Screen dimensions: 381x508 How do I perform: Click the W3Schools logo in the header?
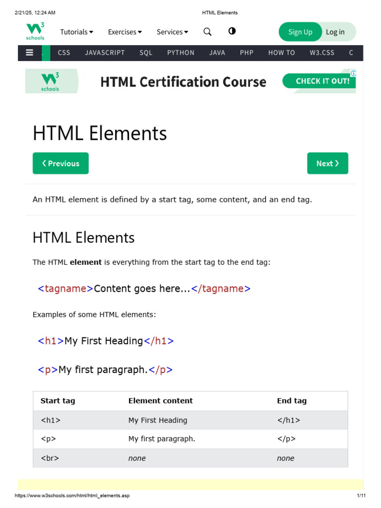pos(35,31)
